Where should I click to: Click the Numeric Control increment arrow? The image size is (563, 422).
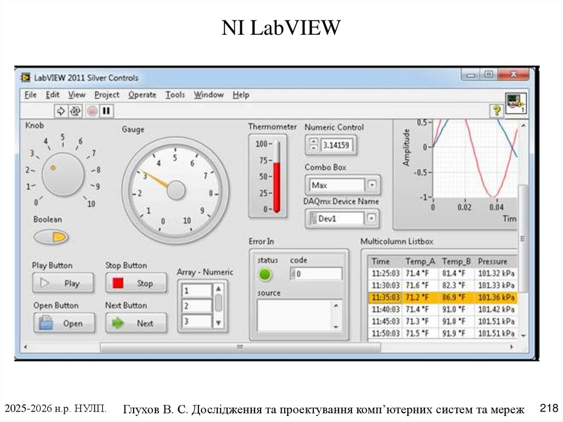click(x=313, y=142)
